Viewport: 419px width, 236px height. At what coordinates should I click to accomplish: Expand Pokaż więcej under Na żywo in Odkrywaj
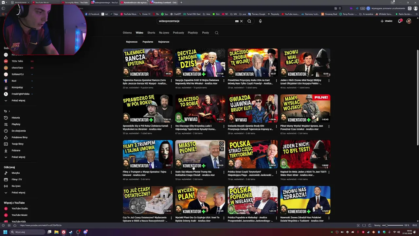pos(18,193)
